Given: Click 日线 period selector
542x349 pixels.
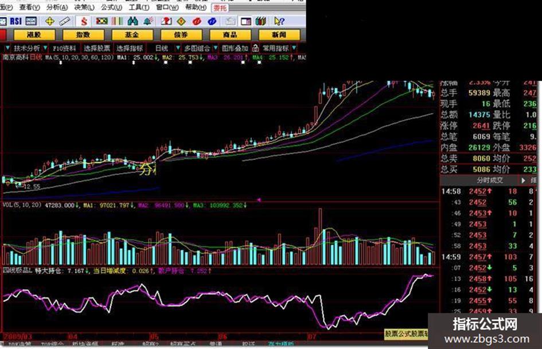Looking at the screenshot, I should click(x=161, y=48).
